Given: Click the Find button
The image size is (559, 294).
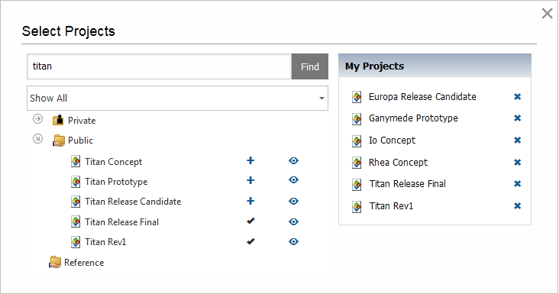Looking at the screenshot, I should (310, 66).
